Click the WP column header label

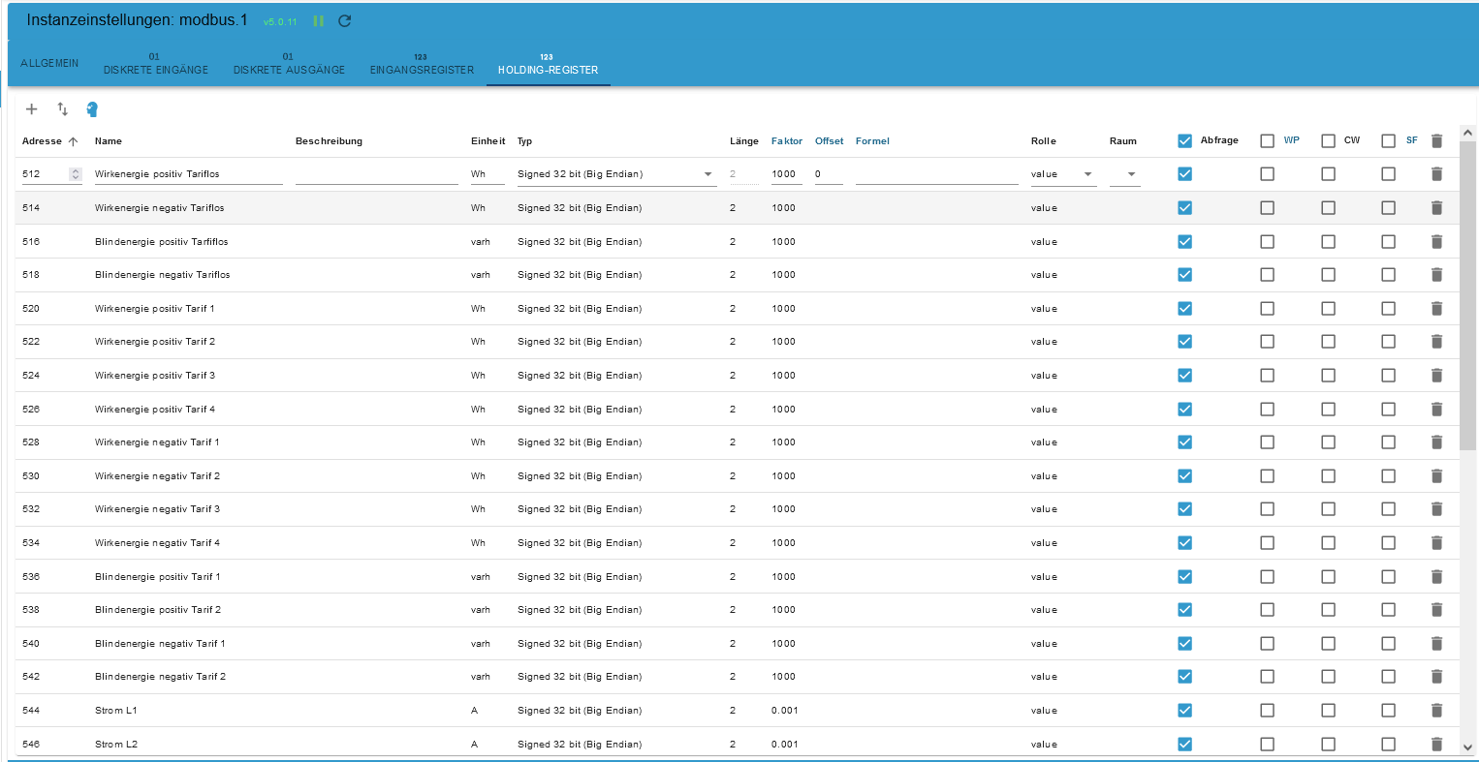[x=1291, y=140]
